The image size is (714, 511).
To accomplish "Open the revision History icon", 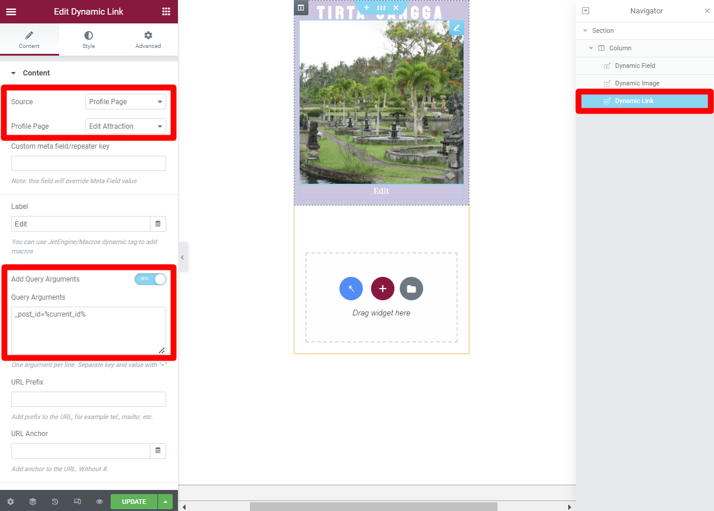I will pos(55,502).
